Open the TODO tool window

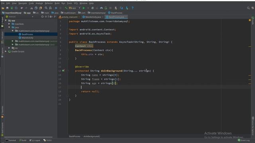[x=47, y=140]
